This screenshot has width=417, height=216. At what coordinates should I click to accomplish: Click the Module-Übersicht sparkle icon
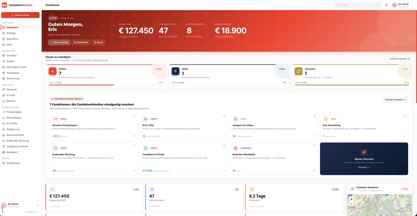(364, 152)
